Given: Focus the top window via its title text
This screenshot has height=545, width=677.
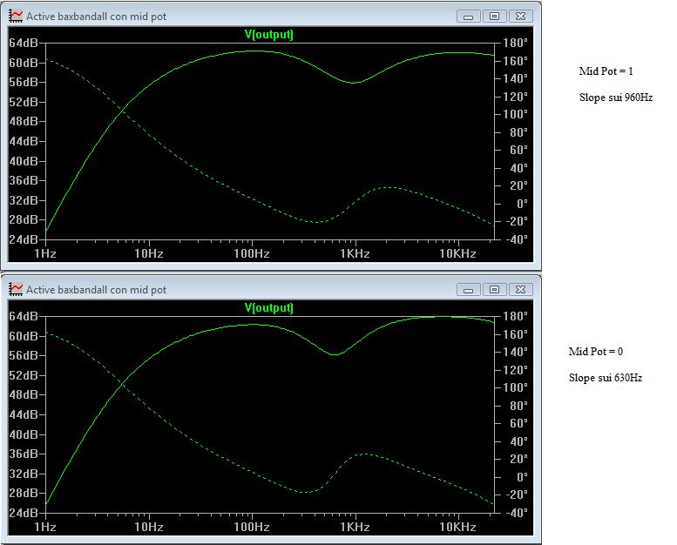Looking at the screenshot, I should tap(96, 17).
